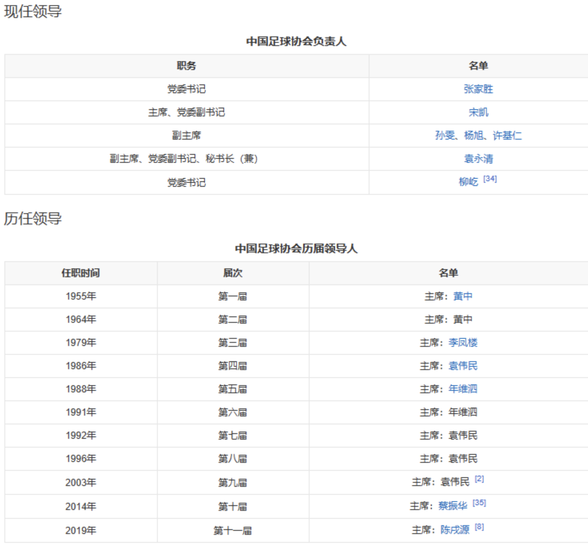Select the 1979年 cell

(x=81, y=343)
